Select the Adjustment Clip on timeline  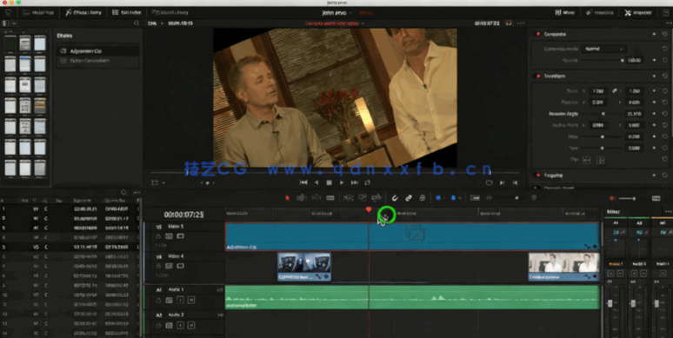pyautogui.click(x=412, y=236)
